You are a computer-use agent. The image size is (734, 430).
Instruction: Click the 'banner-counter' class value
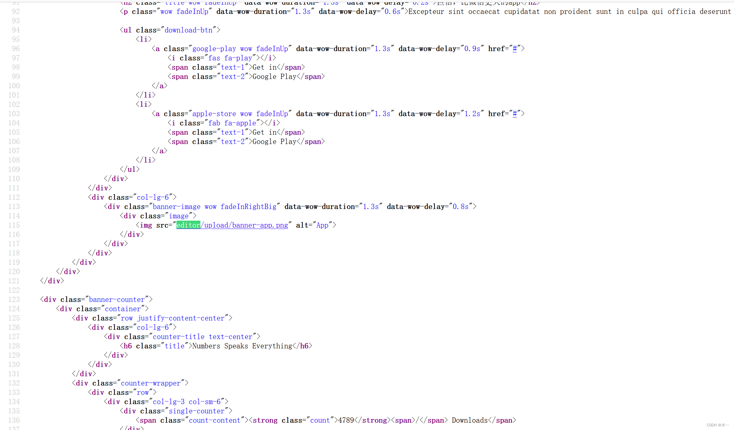[117, 300]
